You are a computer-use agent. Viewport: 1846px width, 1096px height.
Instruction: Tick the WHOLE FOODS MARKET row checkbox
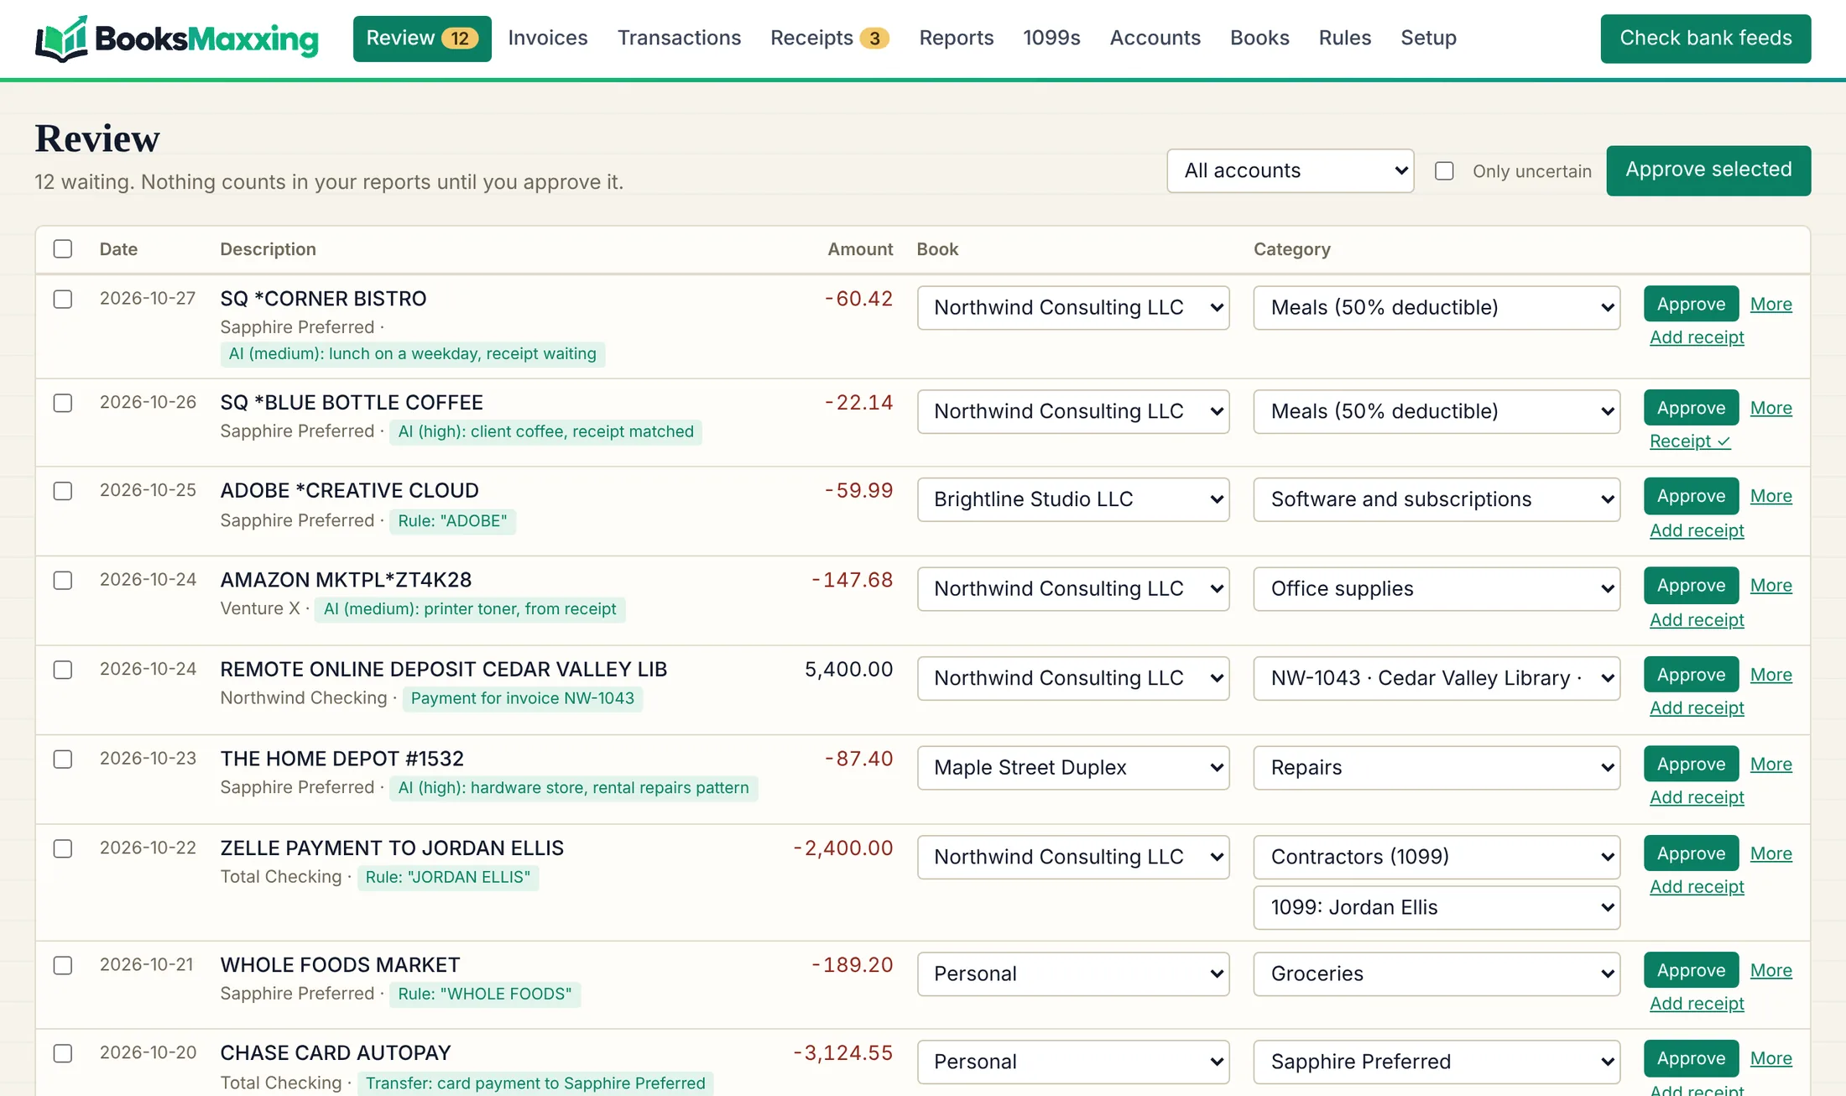[63, 966]
